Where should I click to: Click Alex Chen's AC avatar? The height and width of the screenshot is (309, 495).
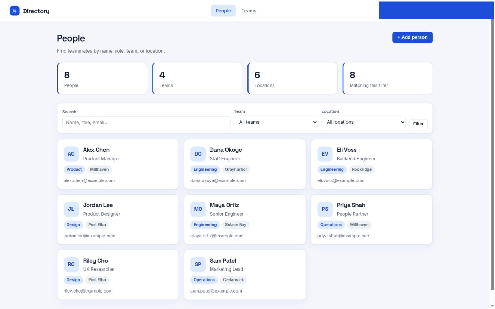tap(71, 154)
